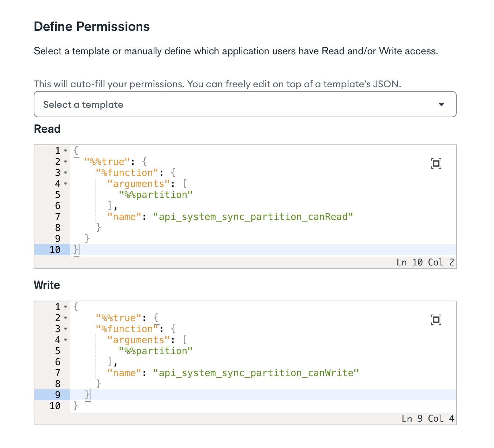Fold the arguments array in Write editor
This screenshot has width=494, height=448.
(66, 340)
